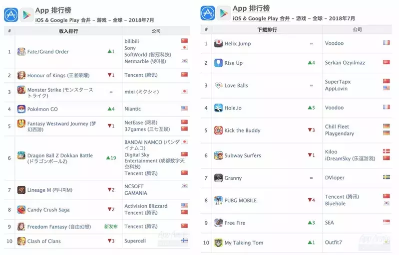This screenshot has height=255, width=399.
Task: Click the Bluehole company name
Action: [335, 204]
